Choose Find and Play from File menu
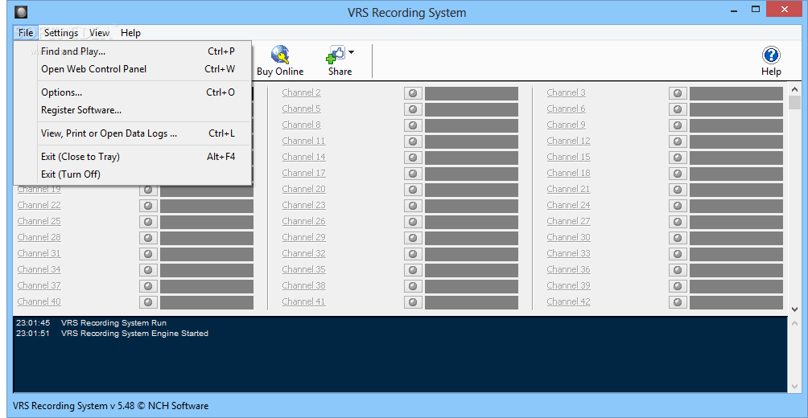This screenshot has width=808, height=418. (133, 51)
